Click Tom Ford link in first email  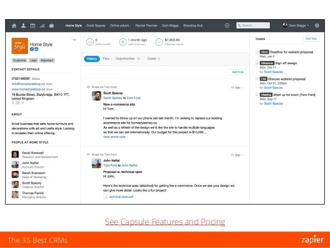click(x=133, y=98)
